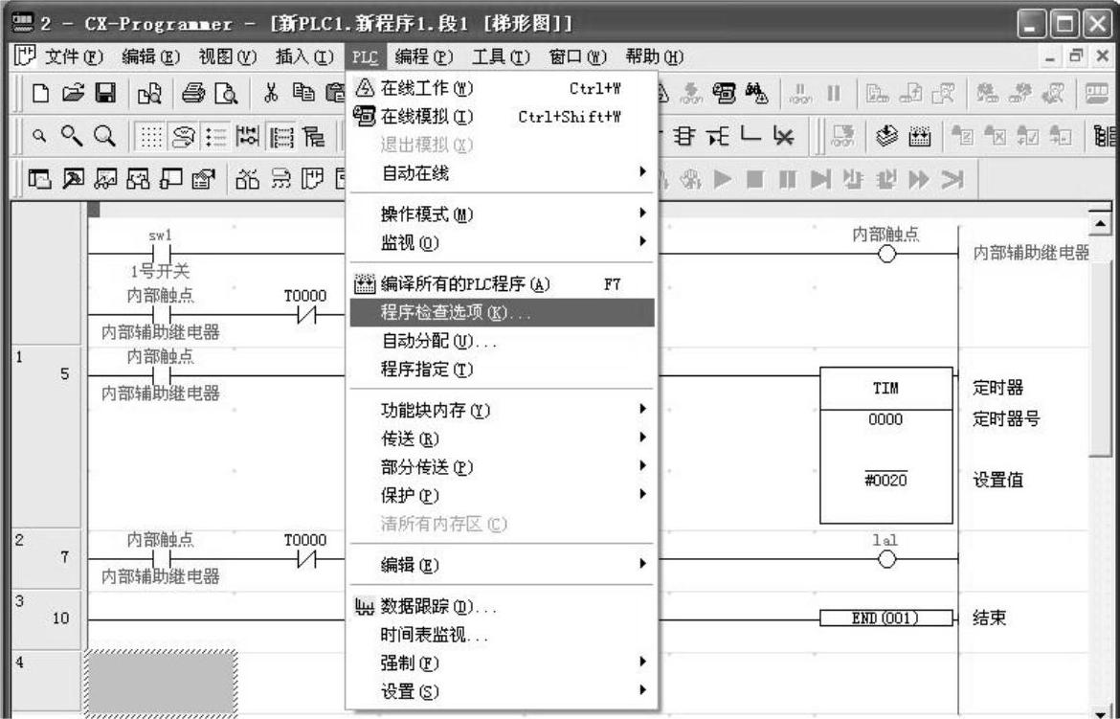The height and width of the screenshot is (719, 1120).
Task: Click the Copy icon
Action: point(302,94)
